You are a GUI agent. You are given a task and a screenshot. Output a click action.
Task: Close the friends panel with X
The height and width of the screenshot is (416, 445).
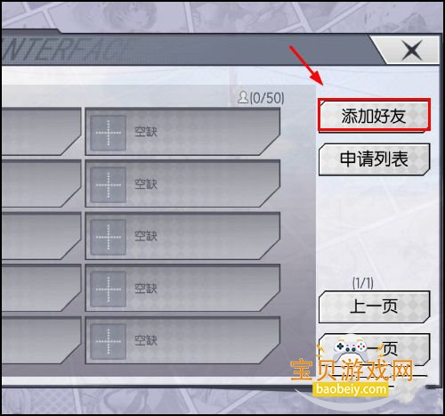click(412, 51)
